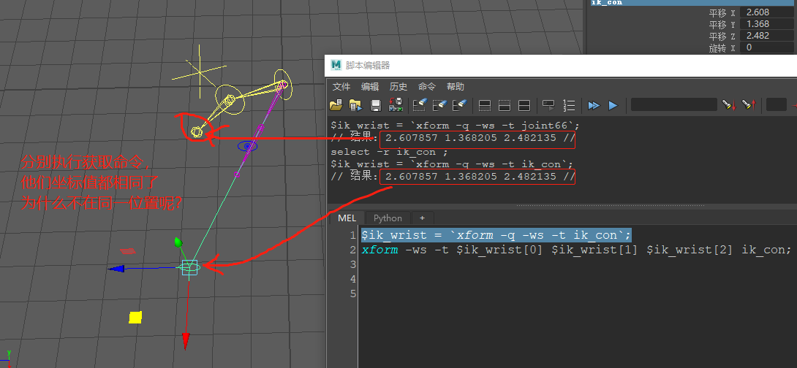Image resolution: width=797 pixels, height=368 pixels.
Task: Click the 平移 Y attribute label
Action: point(722,24)
